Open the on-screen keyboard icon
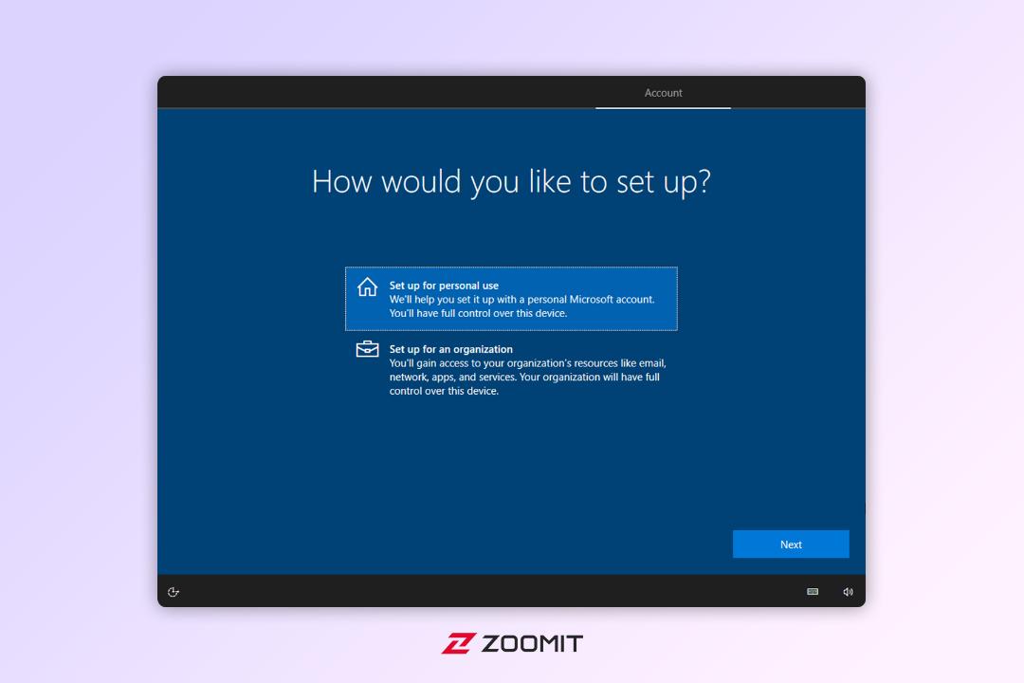Viewport: 1024px width, 683px height. tap(813, 592)
